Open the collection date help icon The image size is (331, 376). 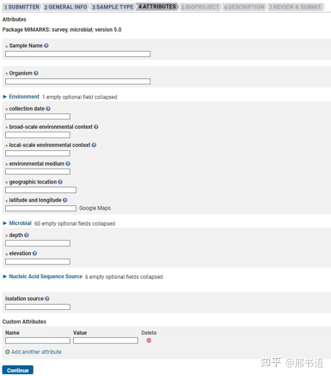click(48, 109)
